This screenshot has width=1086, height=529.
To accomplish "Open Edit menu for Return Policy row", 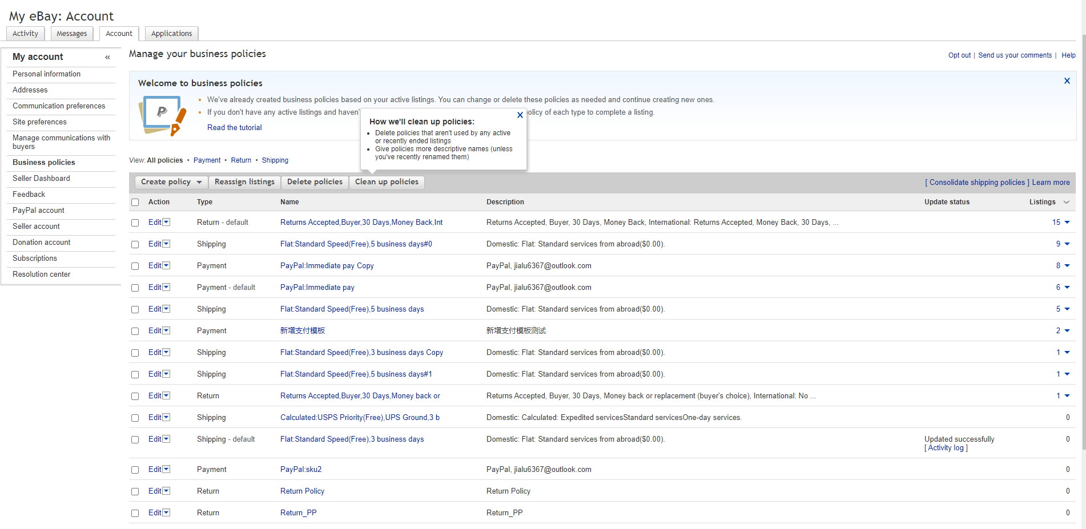I will coord(166,491).
